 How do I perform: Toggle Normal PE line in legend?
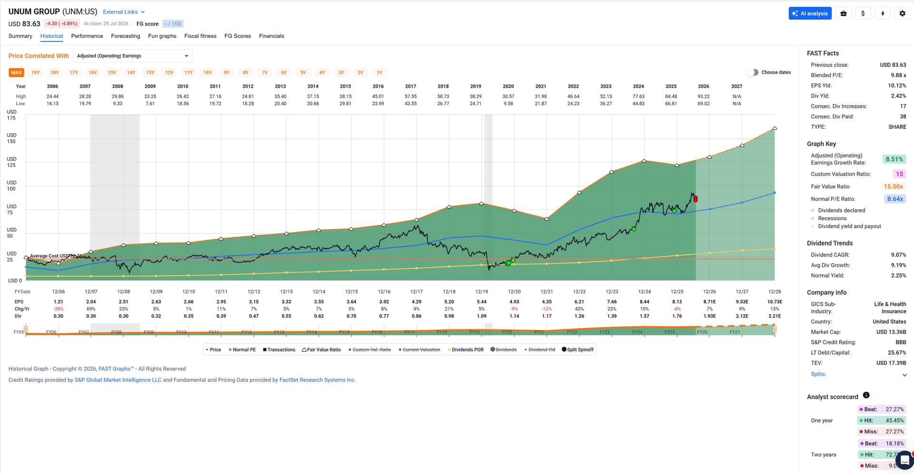tap(242, 350)
